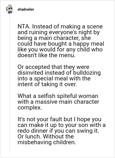Open the shadowlev username profile link
115x158 pixels.
click(x=26, y=9)
